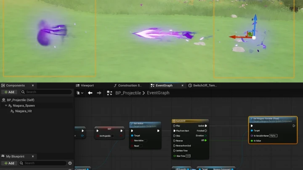The width and height of the screenshot is (303, 170).
Task: Open the graph bookmarks dropdown
Action: (x=80, y=93)
